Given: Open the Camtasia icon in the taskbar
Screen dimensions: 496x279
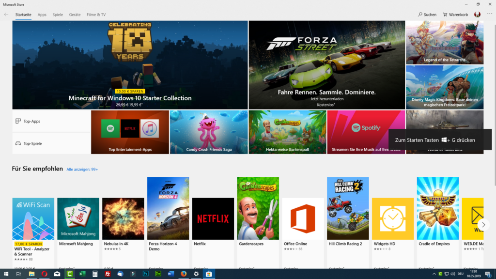Looking at the screenshot, I should point(70,274).
